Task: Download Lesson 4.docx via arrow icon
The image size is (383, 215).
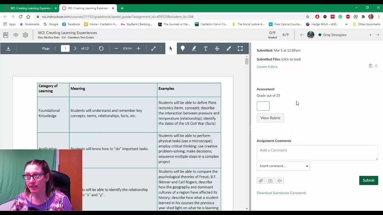Action: pyautogui.click(x=376, y=66)
